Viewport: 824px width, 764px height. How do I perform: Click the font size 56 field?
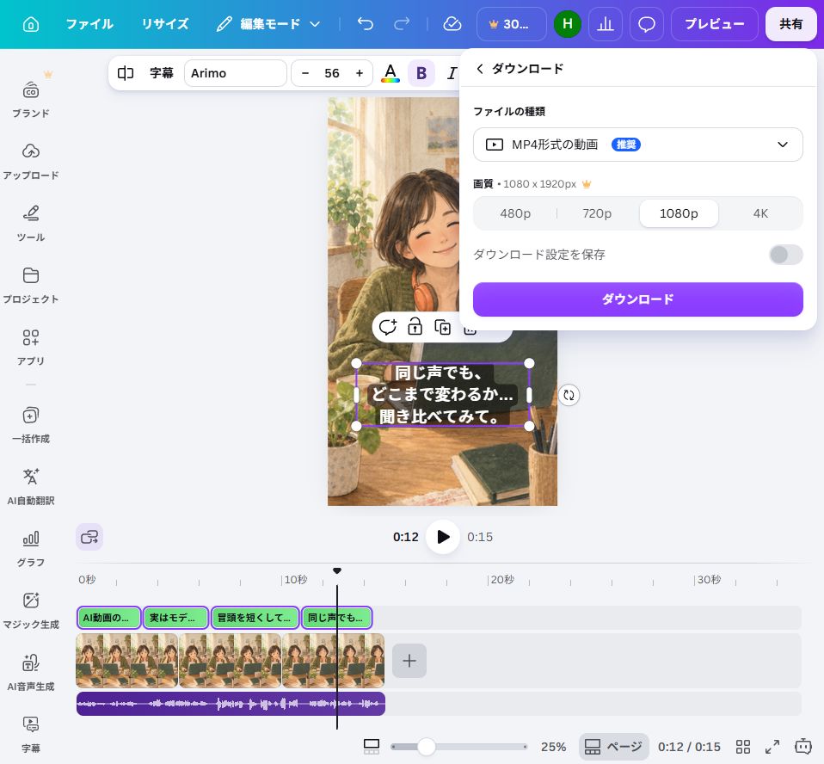[x=332, y=73]
